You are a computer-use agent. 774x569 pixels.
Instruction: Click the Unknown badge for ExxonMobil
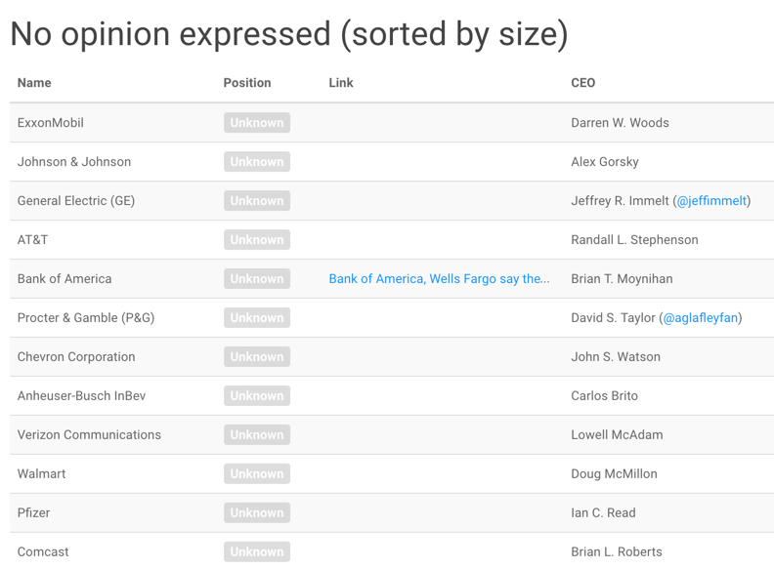pos(257,123)
